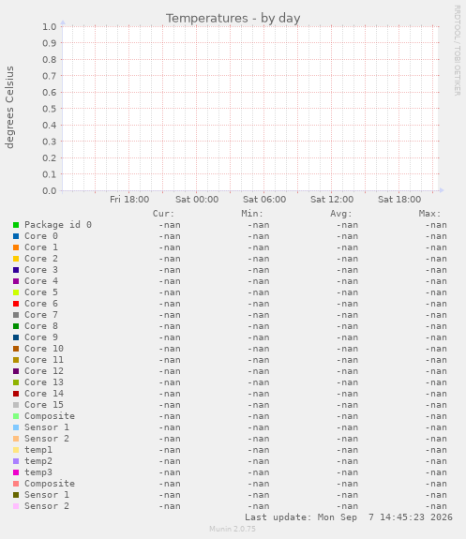The image size is (466, 539).
Task: Select the '0.0' y-axis value
Action: (49, 191)
